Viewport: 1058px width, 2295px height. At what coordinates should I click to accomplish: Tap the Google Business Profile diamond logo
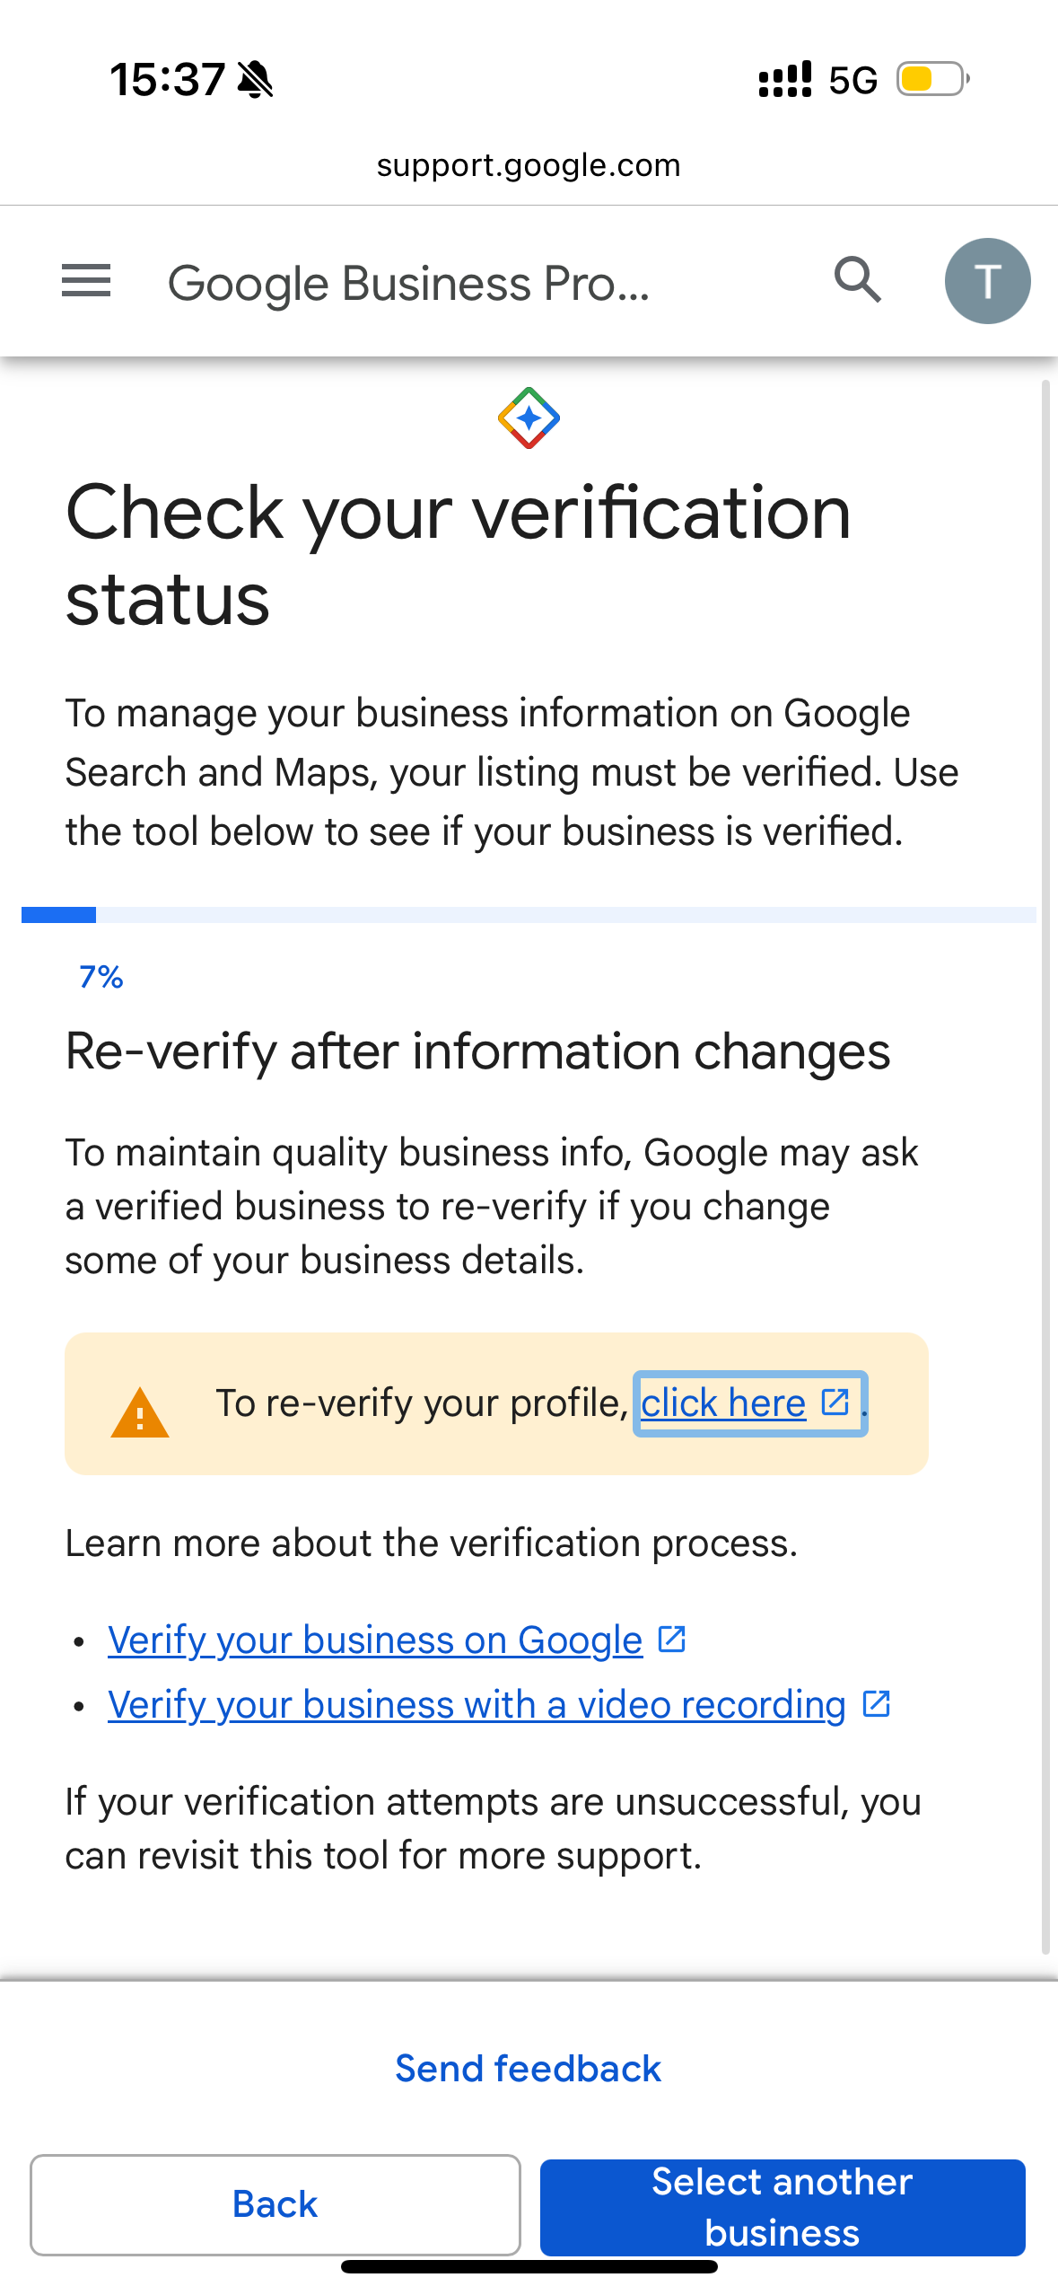(x=529, y=418)
